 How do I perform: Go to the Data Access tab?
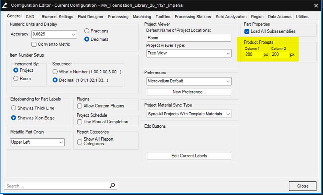279,17
